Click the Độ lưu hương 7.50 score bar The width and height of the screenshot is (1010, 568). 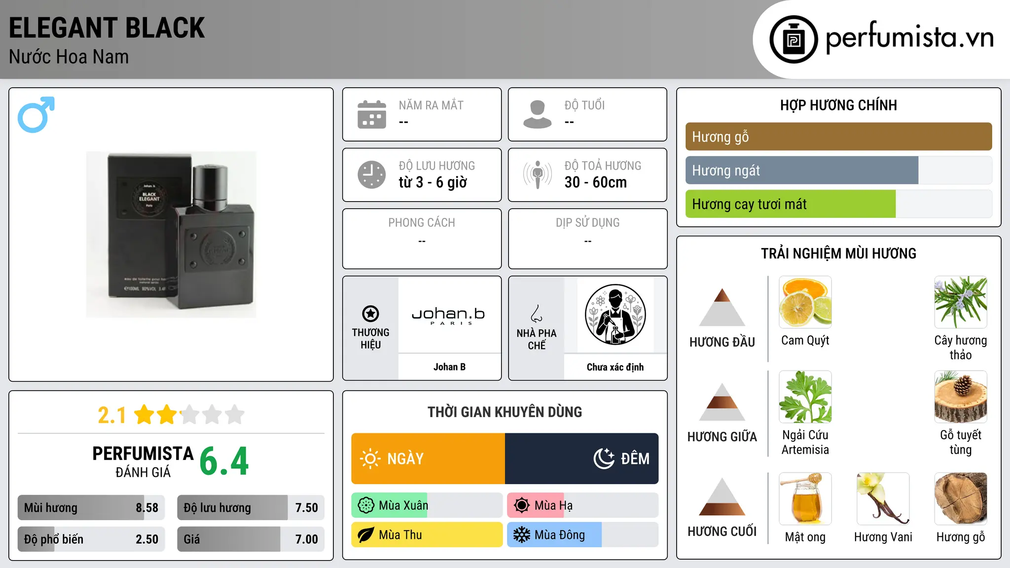(x=251, y=508)
